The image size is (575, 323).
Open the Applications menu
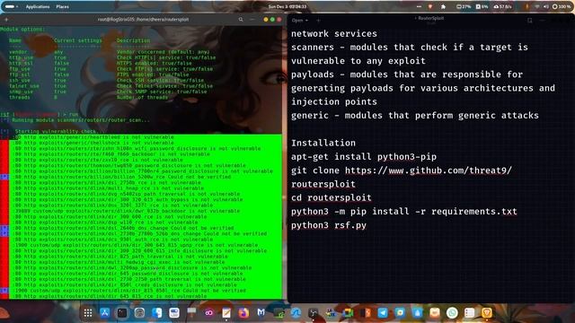pos(38,6)
